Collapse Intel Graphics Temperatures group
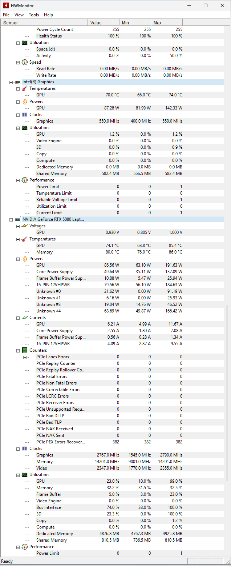 coord(18,88)
